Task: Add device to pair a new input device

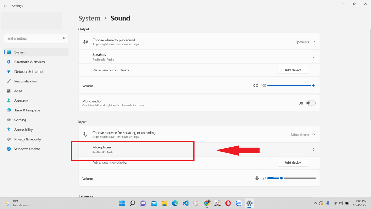Action: coord(293,163)
